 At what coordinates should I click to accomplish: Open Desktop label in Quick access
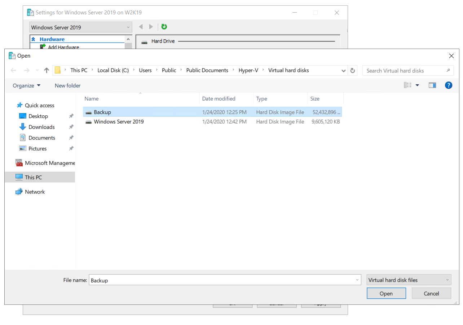pos(38,116)
